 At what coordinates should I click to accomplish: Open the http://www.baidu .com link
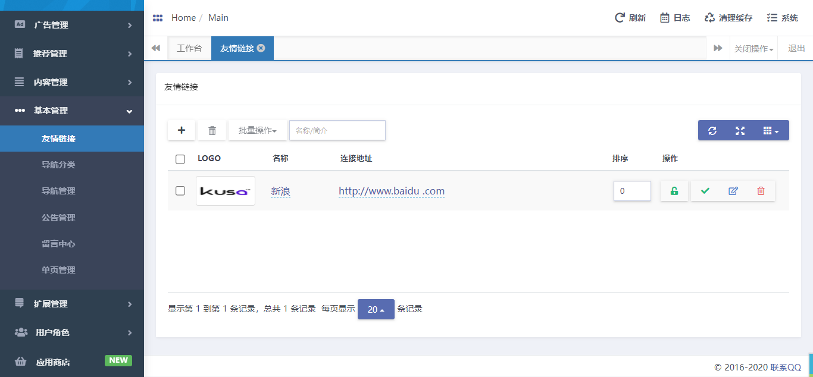391,191
